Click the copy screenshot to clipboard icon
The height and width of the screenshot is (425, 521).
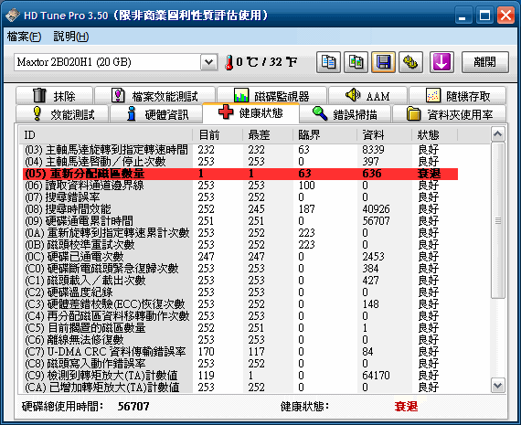pos(356,62)
